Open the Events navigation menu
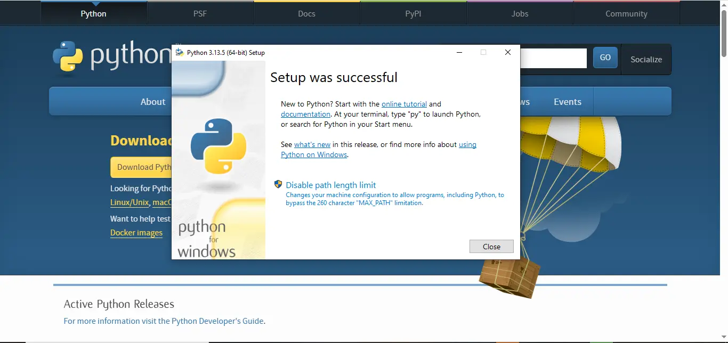This screenshot has height=343, width=728. pyautogui.click(x=568, y=102)
